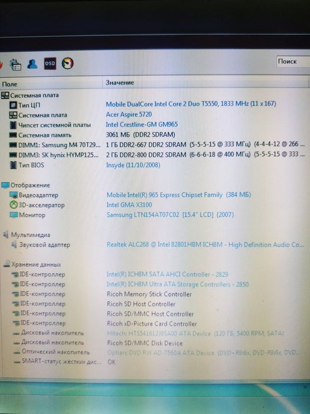Select the Ricoh Memory Stick Controller value

coord(149,294)
